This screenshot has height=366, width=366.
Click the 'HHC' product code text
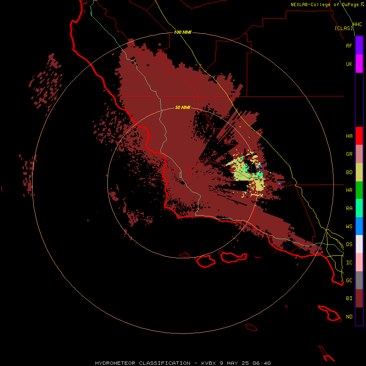(x=357, y=24)
